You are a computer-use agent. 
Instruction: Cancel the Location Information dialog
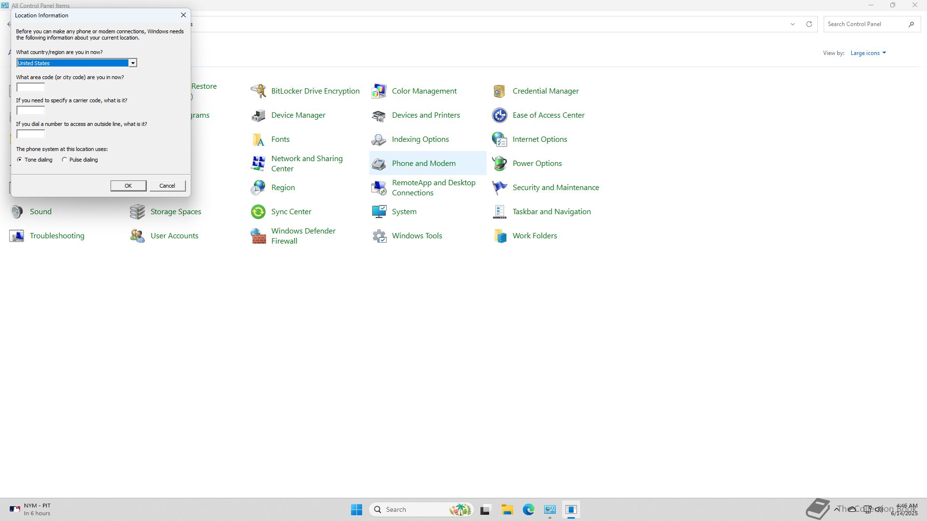(167, 186)
